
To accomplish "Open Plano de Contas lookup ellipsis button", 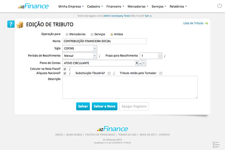I will pyautogui.click(x=140, y=63).
